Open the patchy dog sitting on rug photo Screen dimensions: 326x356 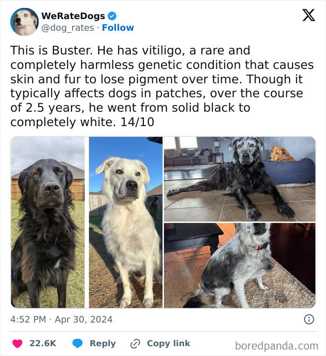tap(240, 265)
